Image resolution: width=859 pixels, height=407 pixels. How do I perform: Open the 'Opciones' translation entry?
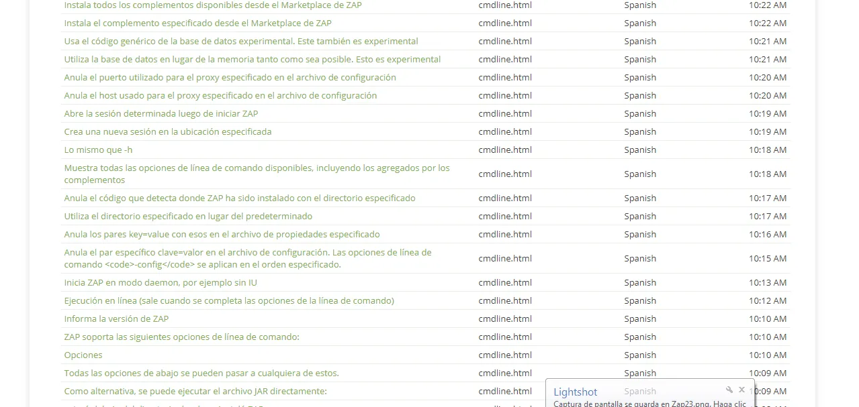tap(83, 355)
